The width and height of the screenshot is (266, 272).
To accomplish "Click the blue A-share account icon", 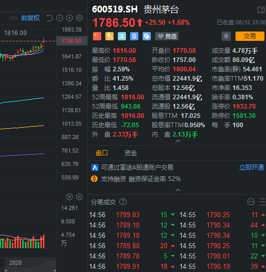I will click(x=95, y=168).
